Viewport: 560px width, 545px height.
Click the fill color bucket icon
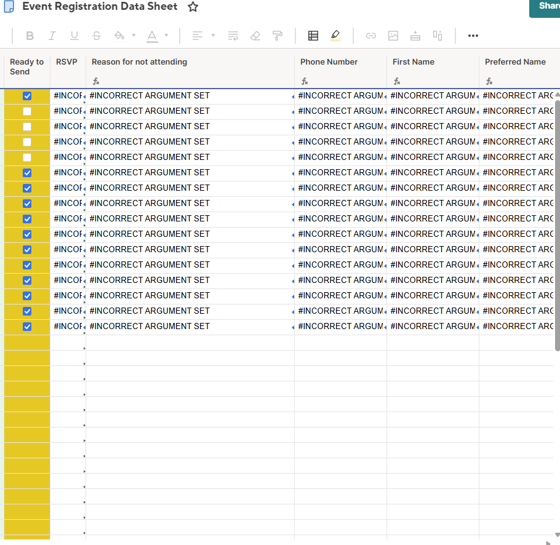[119, 36]
